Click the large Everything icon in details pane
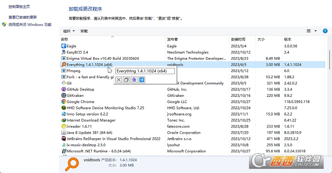The height and width of the screenshot is (173, 332). click(x=72, y=164)
